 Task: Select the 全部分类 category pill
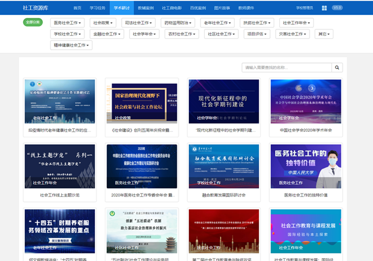(33, 22)
